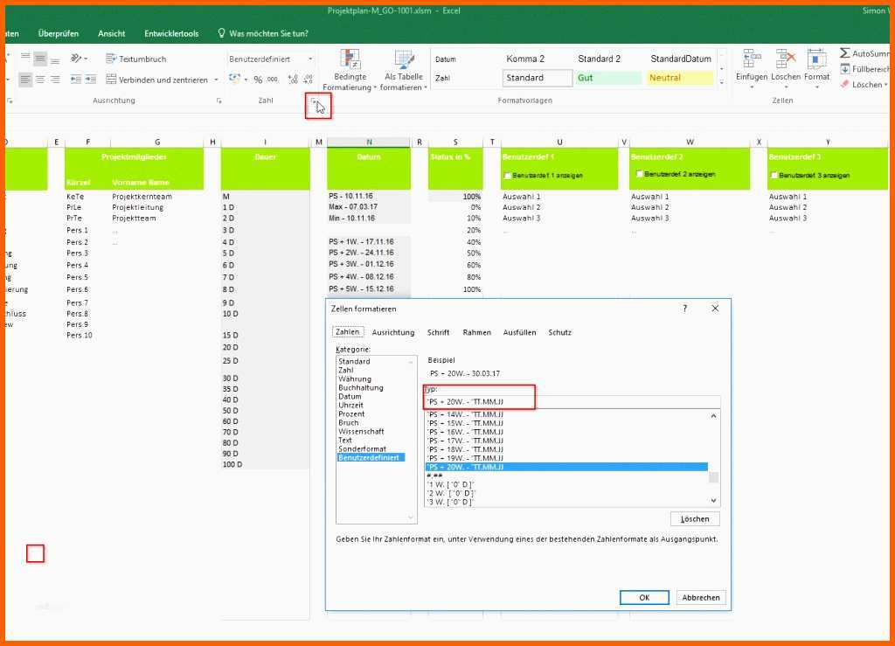Apply the Standard cell style
Image resolution: width=895 pixels, height=646 pixels.
click(x=538, y=78)
